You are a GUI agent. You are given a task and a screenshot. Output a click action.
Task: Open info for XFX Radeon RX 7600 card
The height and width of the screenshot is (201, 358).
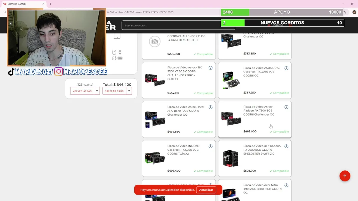coord(286,146)
